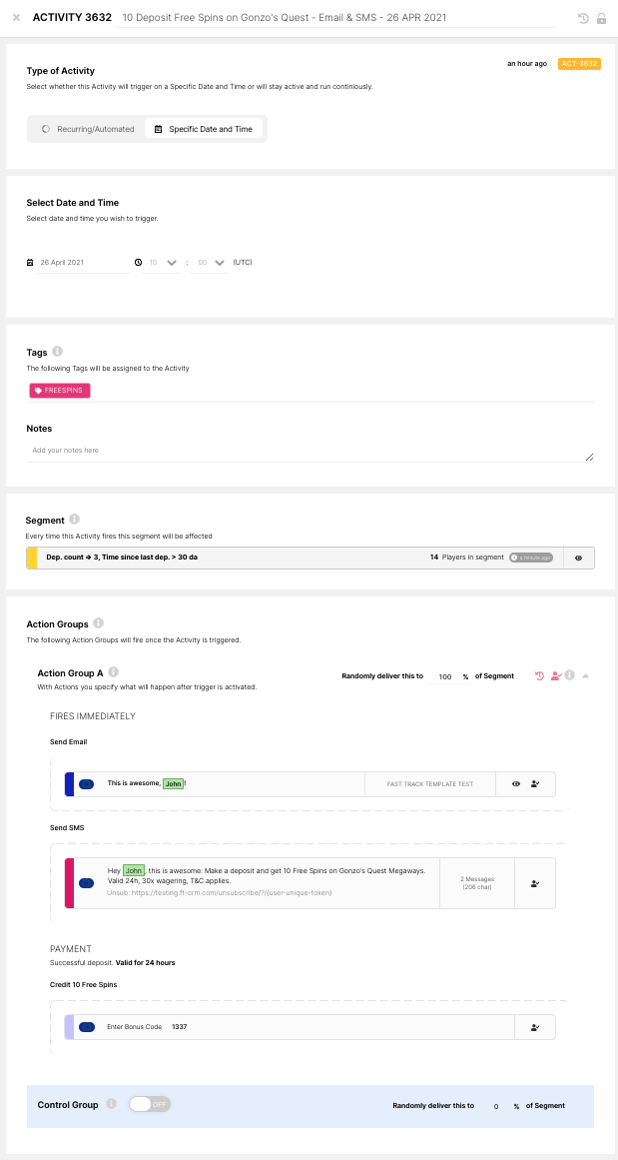Screen dimensions: 618x1160
Task: Click the ACT-3632 orange badge
Action: point(579,64)
